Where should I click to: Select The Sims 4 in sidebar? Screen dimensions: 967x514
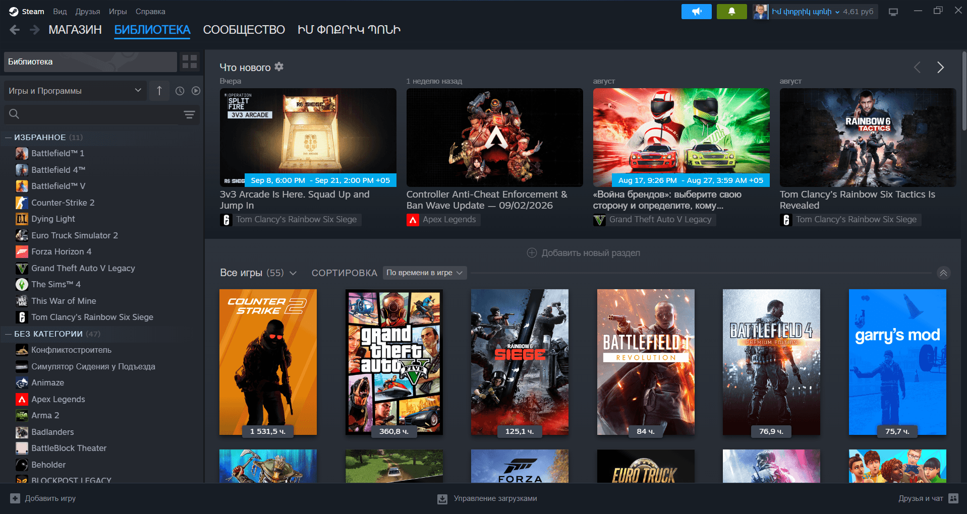click(55, 284)
